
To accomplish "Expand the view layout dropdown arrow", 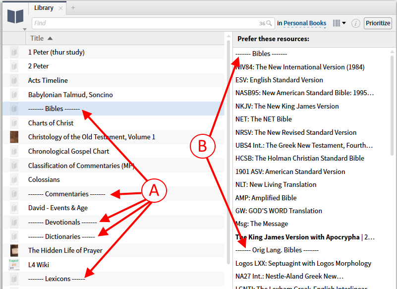I will point(344,23).
